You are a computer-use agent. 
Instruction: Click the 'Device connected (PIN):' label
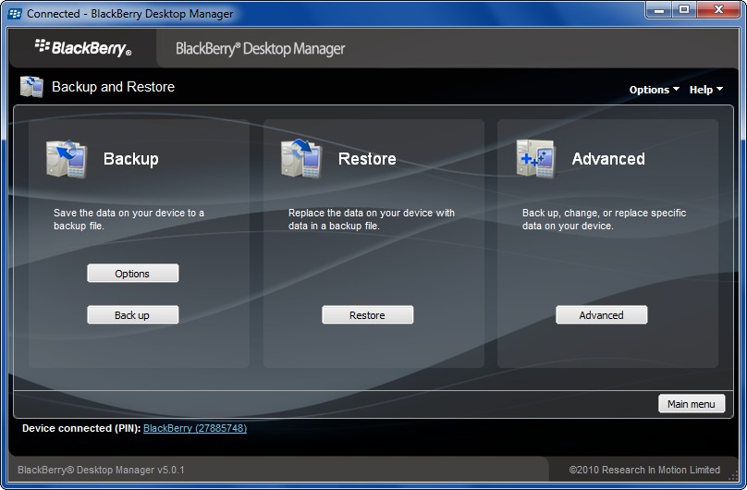(x=81, y=428)
